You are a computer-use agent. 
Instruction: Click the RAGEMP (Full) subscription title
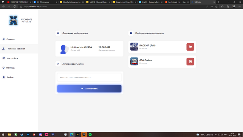(x=147, y=46)
